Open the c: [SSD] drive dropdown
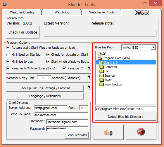This screenshot has width=164, height=147. 153,48
